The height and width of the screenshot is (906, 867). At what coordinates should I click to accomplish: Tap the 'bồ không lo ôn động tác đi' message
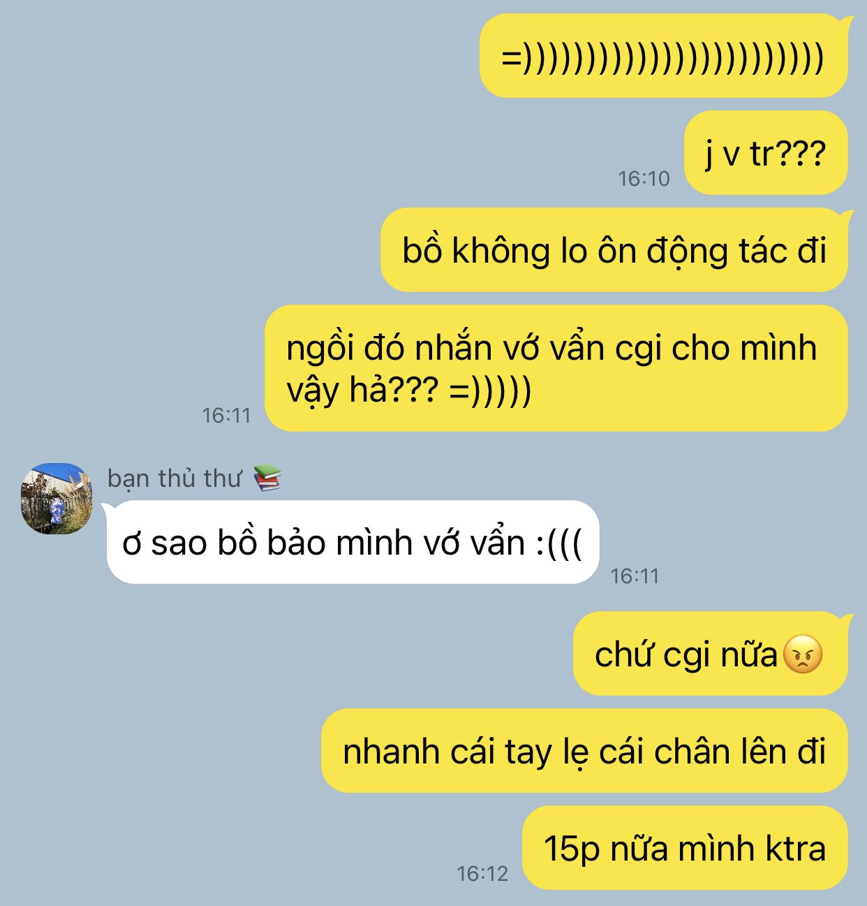coord(614,249)
